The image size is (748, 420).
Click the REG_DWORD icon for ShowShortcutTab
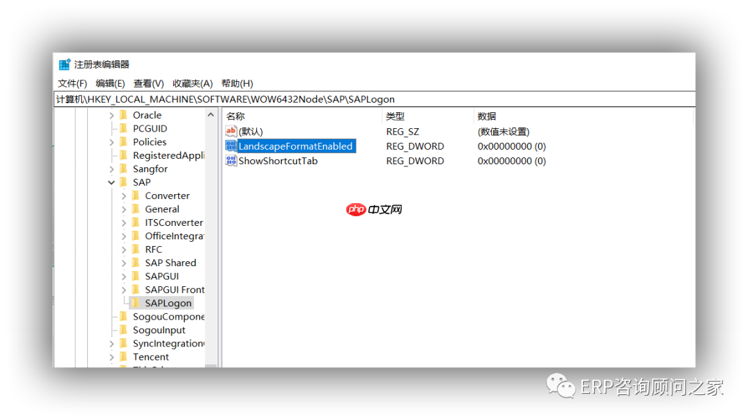tap(230, 160)
